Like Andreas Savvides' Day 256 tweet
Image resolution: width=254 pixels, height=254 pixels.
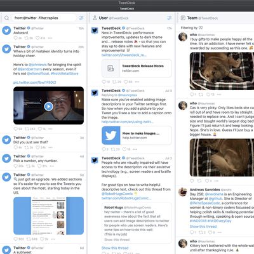pos(210,232)
